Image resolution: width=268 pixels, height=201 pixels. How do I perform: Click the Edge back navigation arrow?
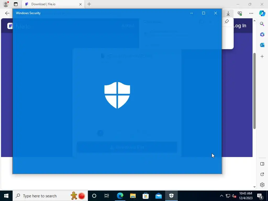7,13
